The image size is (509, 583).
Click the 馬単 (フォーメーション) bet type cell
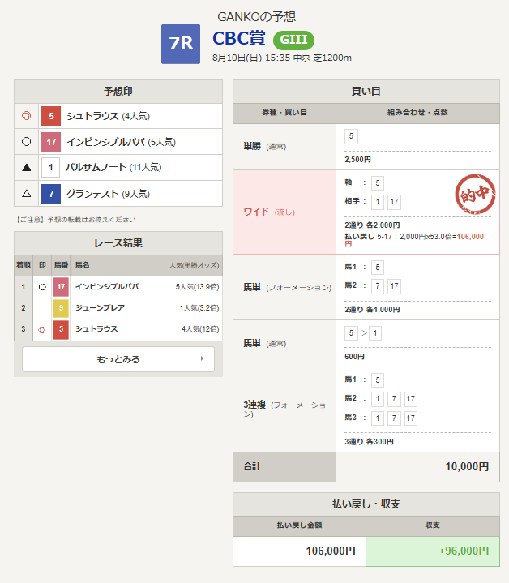click(284, 287)
